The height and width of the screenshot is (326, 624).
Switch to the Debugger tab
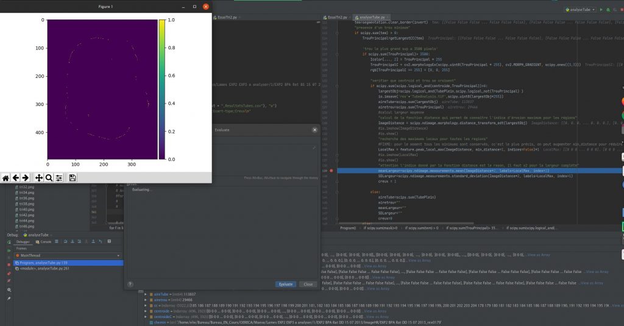tap(23, 242)
